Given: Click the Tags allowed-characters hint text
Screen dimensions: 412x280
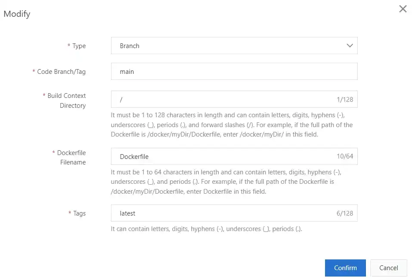Looking at the screenshot, I should (206, 229).
